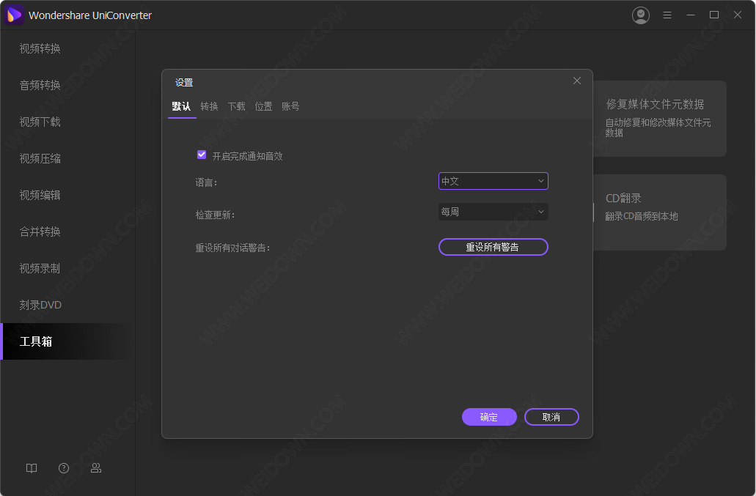The height and width of the screenshot is (496, 756).
Task: Open the 位置 settings tab
Action: click(263, 106)
